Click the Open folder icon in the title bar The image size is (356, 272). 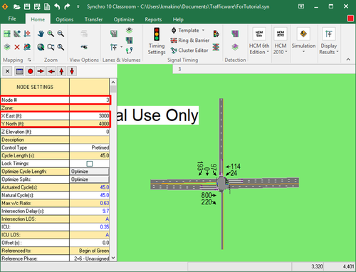click(17, 6)
